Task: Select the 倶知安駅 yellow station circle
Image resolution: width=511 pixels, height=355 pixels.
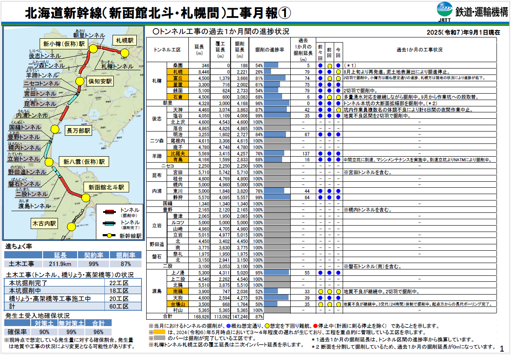Action: (79, 81)
